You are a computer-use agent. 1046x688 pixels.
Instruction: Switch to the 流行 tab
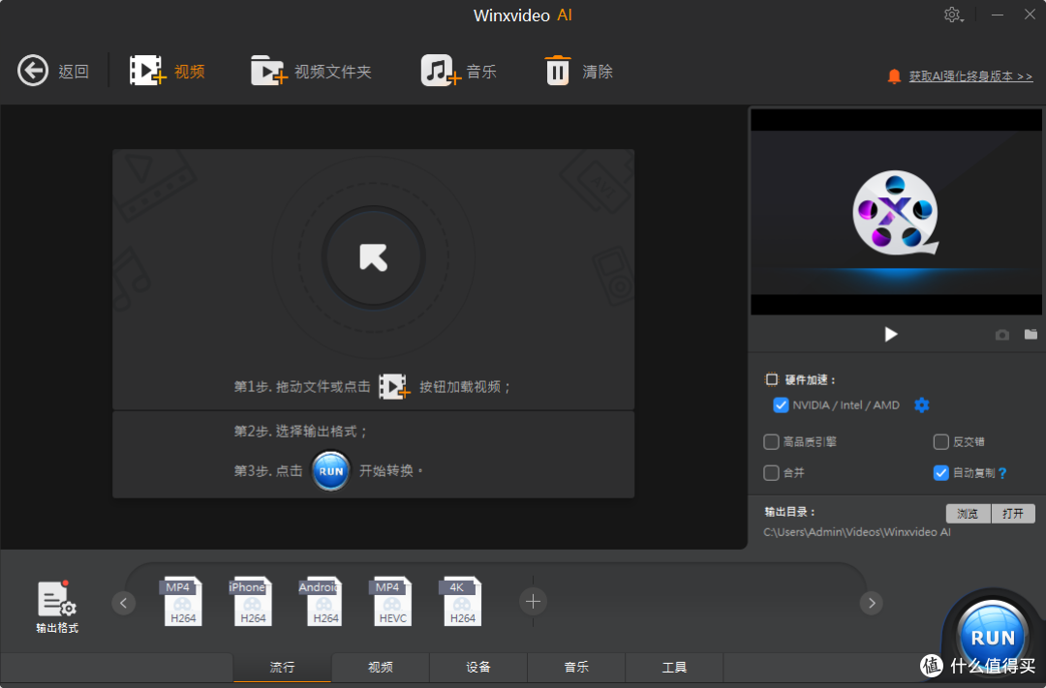point(282,668)
